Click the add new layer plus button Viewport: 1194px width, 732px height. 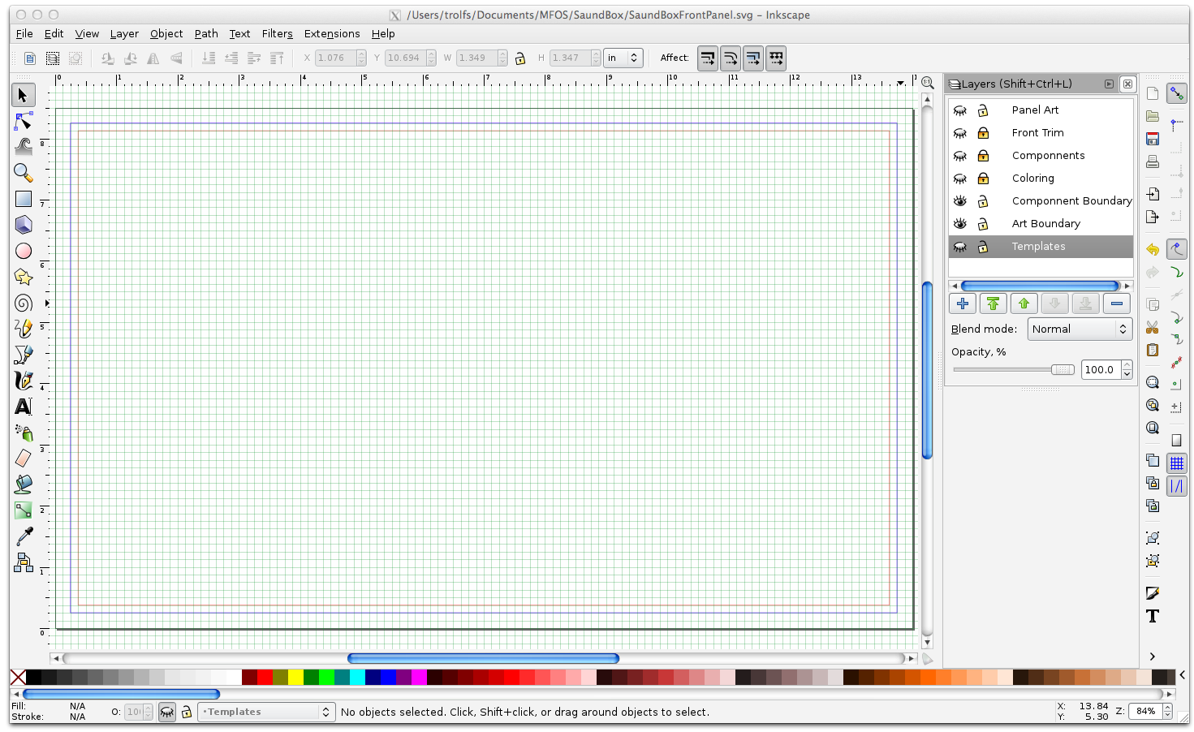click(963, 304)
